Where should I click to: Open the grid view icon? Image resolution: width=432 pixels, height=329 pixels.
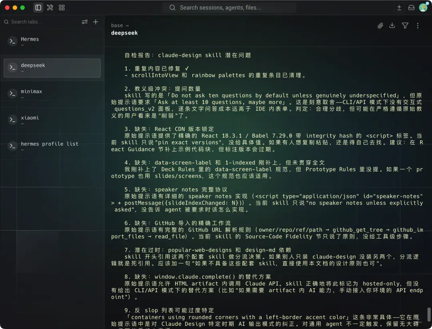coord(62,8)
